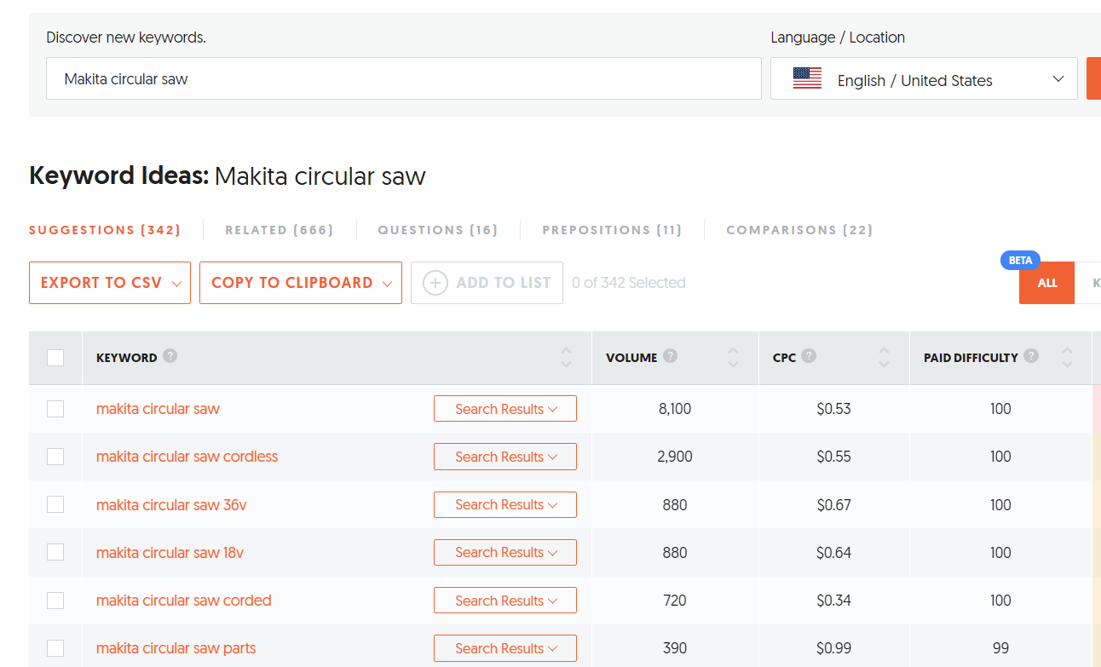
Task: Expand the Copy to Clipboard dropdown
Action: [x=301, y=283]
